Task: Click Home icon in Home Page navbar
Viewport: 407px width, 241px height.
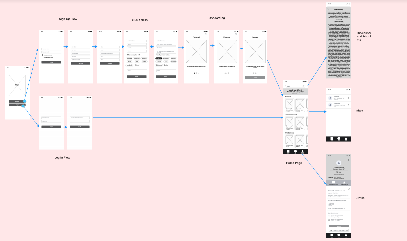Action: [x=288, y=151]
